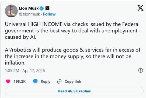The height and width of the screenshot is (98, 146).
Task: Click the Universal HIGH INCOME paragraph
Action: (x=72, y=31)
